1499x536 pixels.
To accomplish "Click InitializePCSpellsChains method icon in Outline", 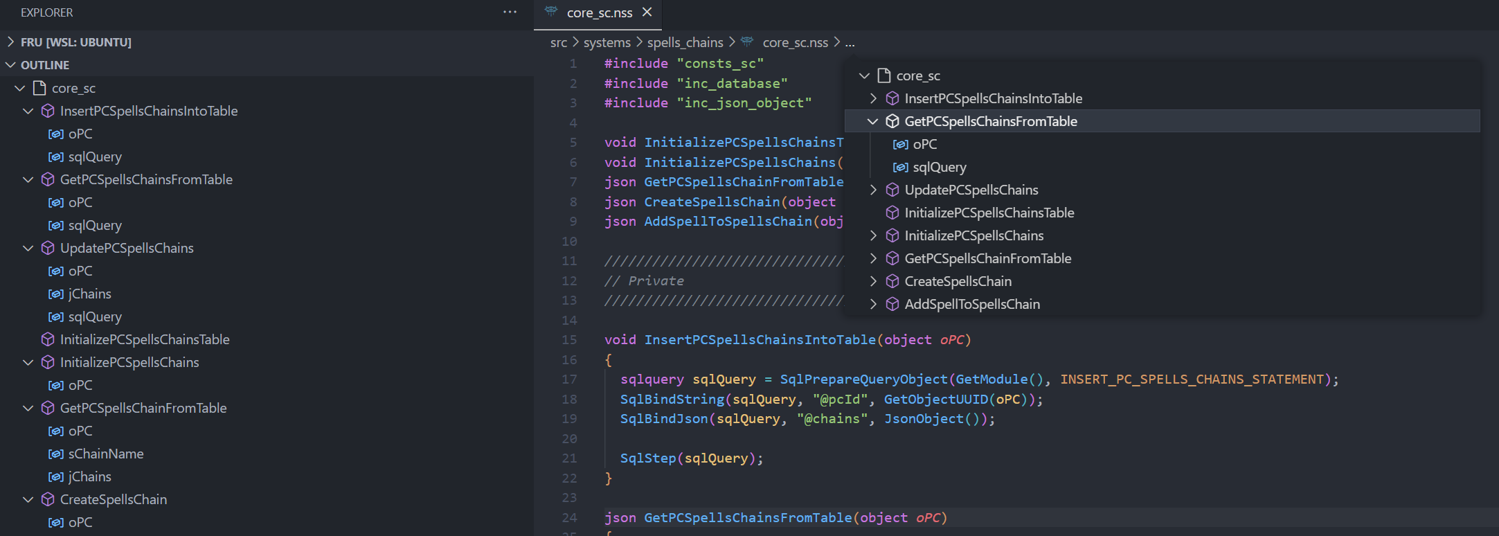I will (48, 362).
